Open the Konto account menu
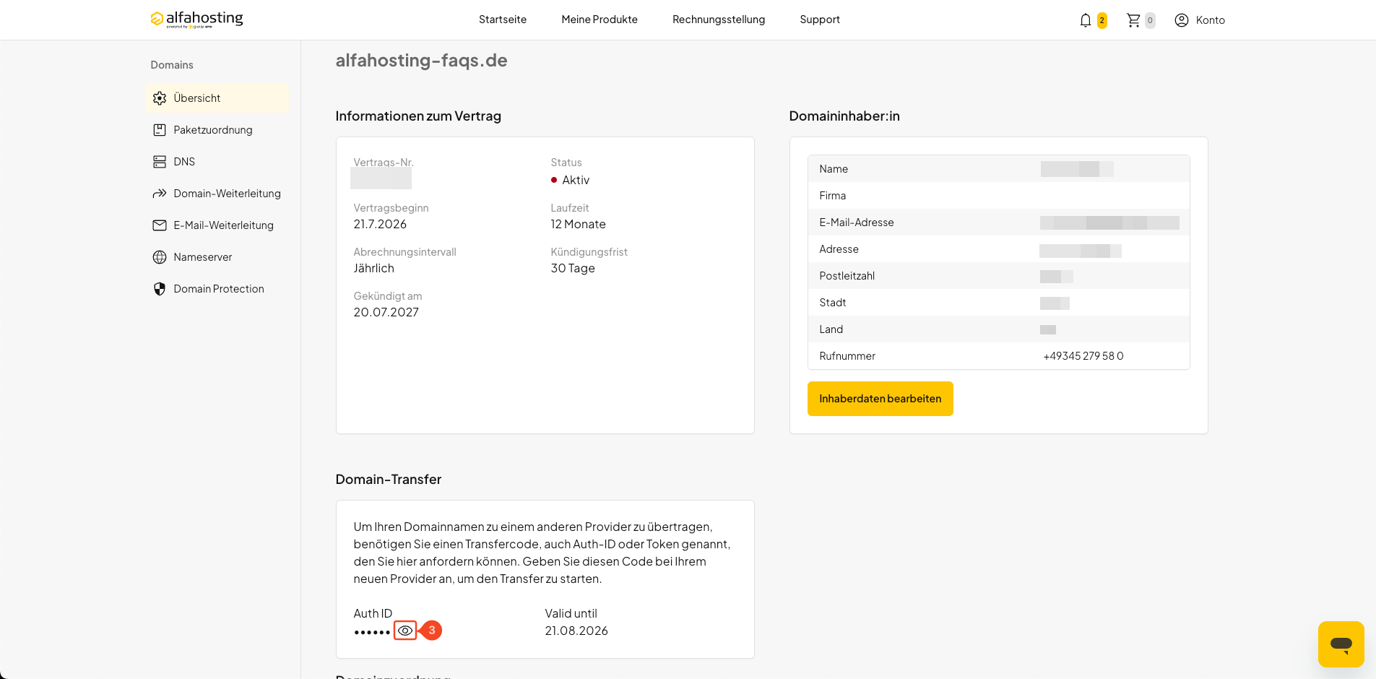This screenshot has width=1376, height=679. coord(1200,20)
